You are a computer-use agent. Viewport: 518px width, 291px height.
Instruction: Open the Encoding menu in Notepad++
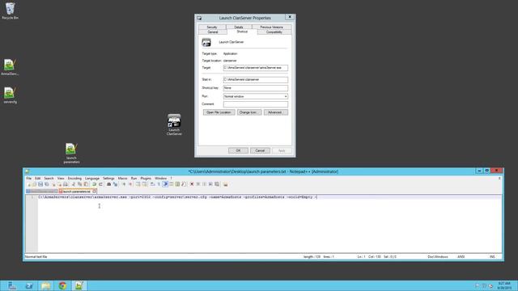[74, 178]
